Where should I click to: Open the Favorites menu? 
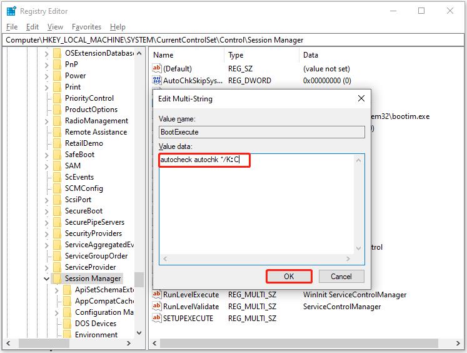[x=86, y=27]
